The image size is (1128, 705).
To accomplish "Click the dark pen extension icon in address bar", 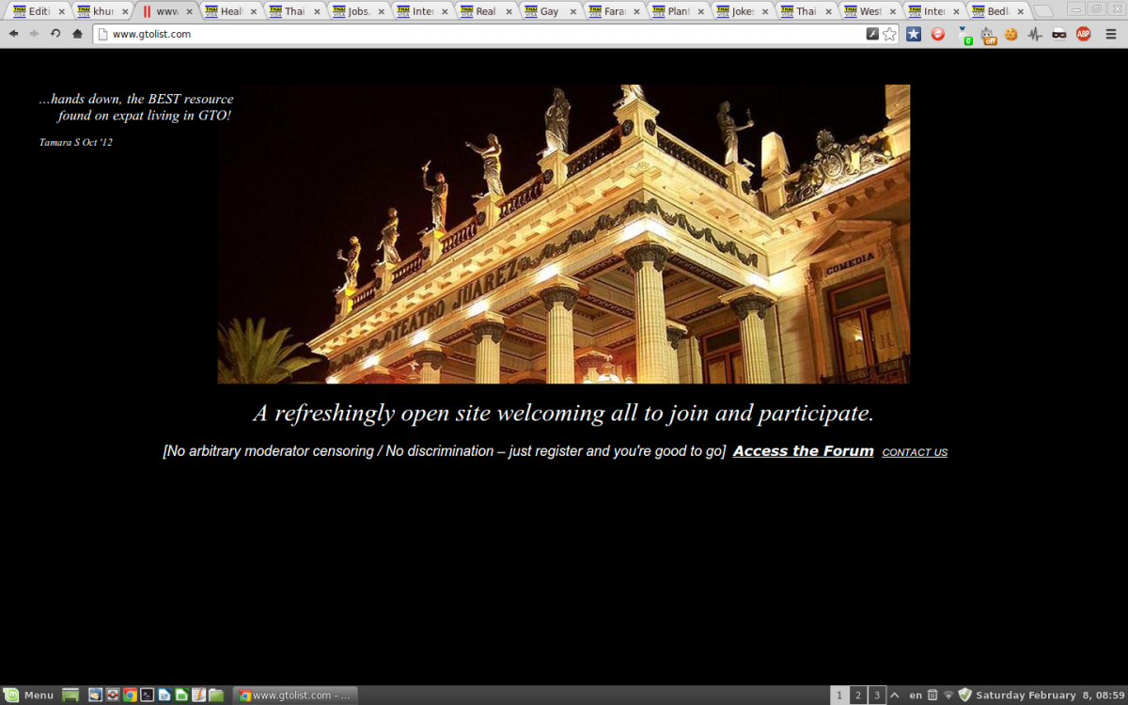I will point(872,34).
